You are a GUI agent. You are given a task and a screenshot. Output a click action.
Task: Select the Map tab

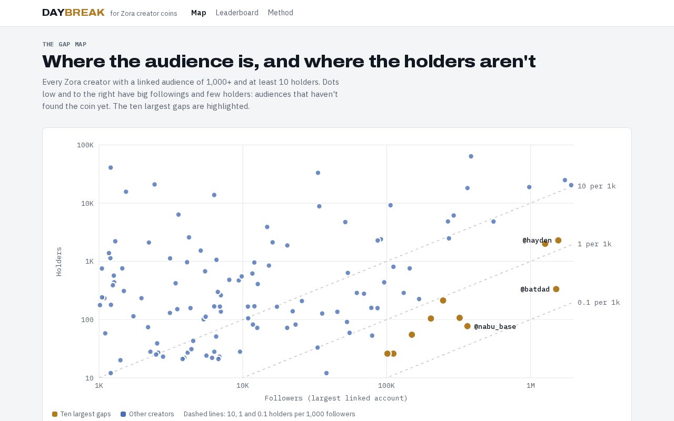199,13
